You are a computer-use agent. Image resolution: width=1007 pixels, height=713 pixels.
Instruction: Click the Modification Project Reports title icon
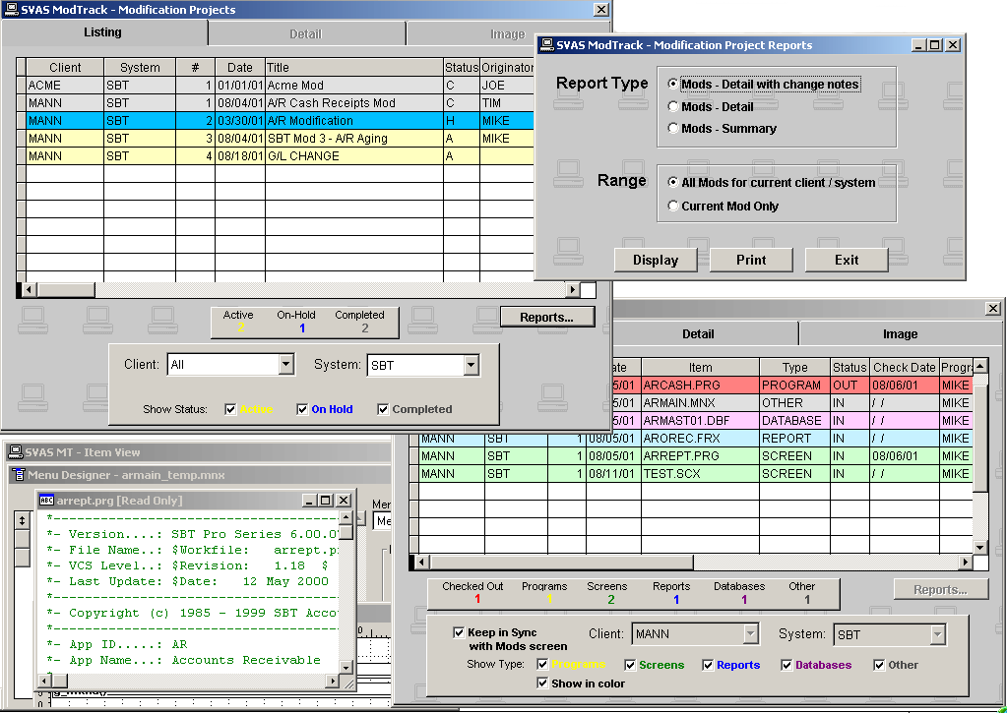(x=547, y=44)
